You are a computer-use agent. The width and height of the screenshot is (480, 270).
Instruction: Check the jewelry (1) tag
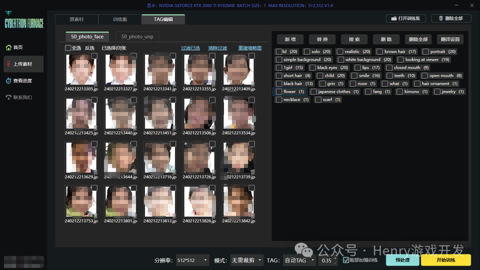(x=437, y=91)
